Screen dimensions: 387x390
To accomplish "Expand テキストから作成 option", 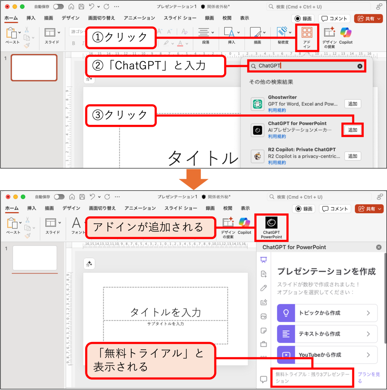I will tap(327, 334).
